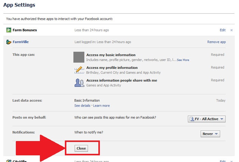Click the 'Notifications:' label
Viewport: 239px width, 162px height.
point(24,132)
